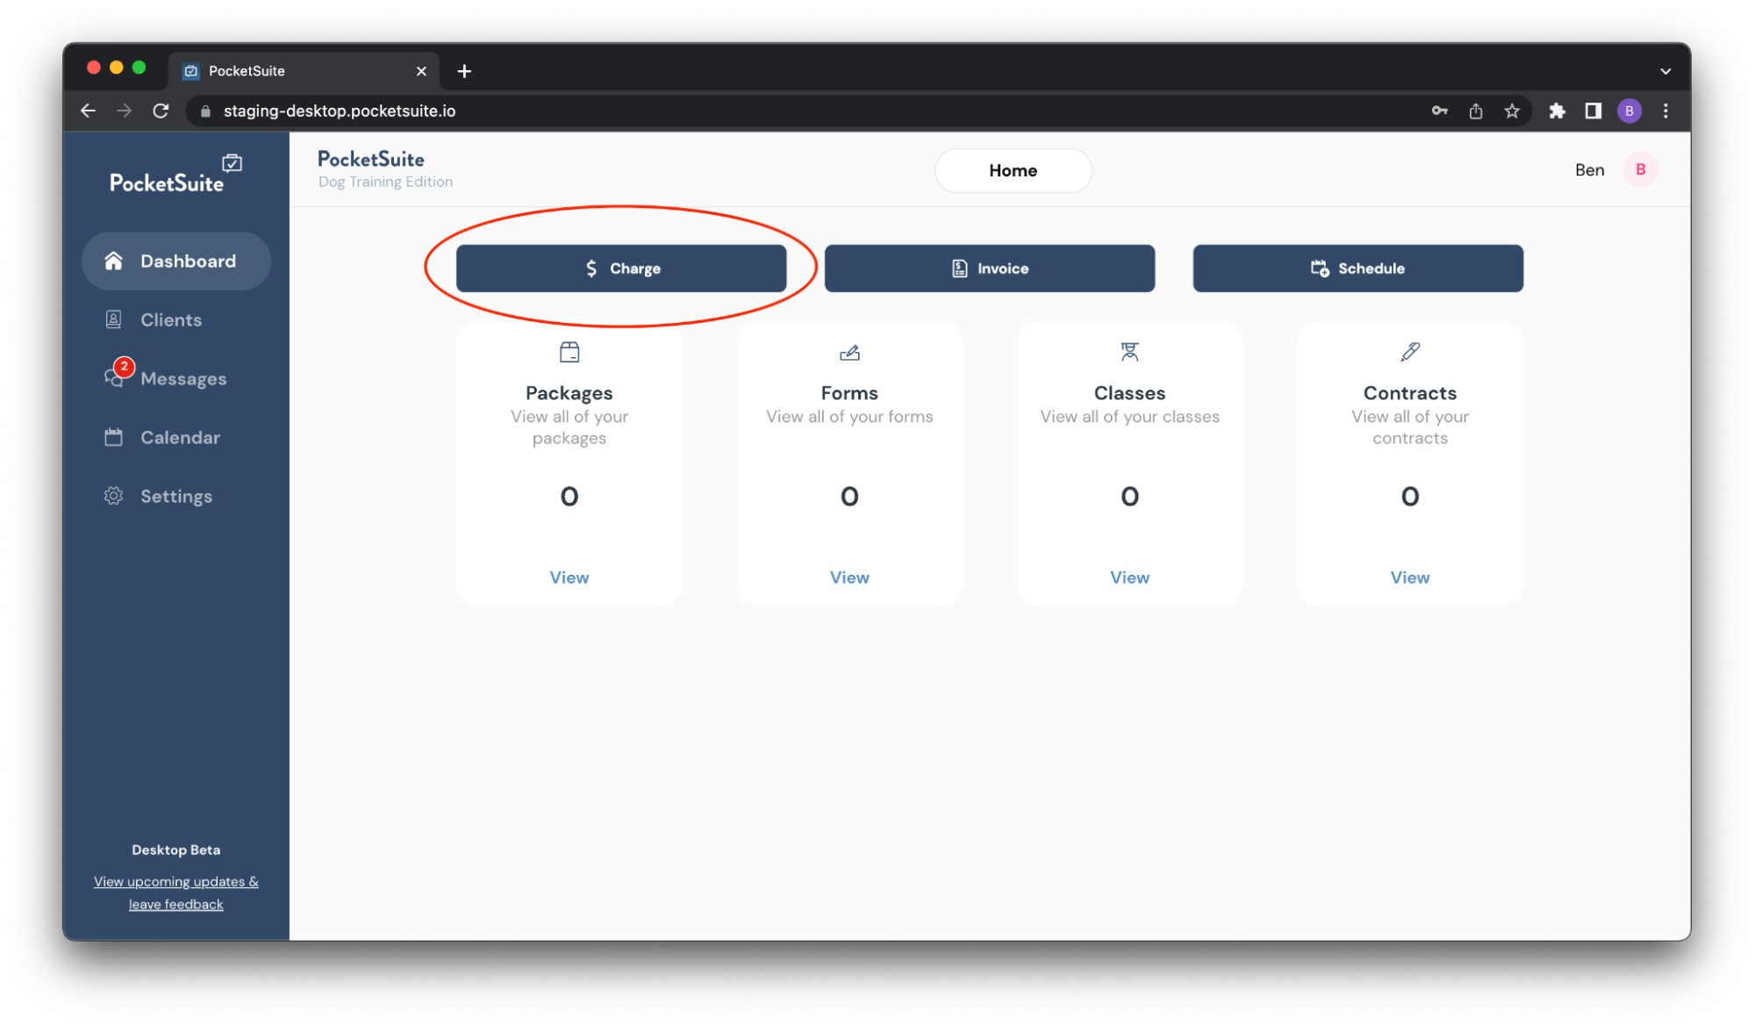Click the site lock icon

205,111
